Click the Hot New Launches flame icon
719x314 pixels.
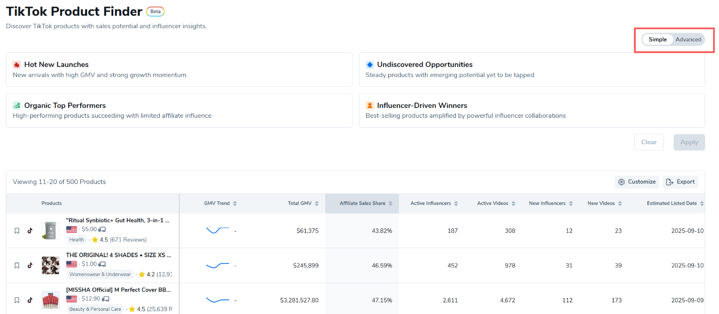(17, 65)
